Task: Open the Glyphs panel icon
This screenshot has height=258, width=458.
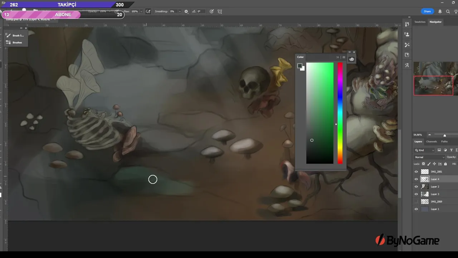Action: (407, 65)
